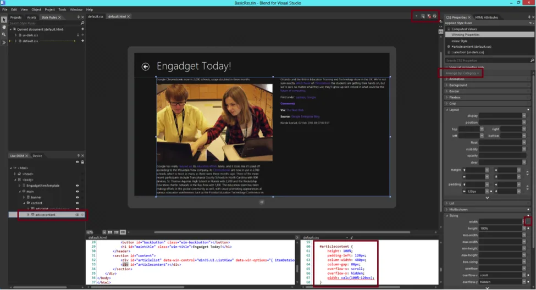
Task: Close the default.html document tab
Action: coord(129,16)
